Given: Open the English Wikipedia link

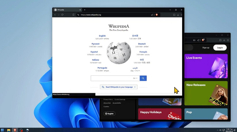Looking at the screenshot, I should tap(102, 36).
